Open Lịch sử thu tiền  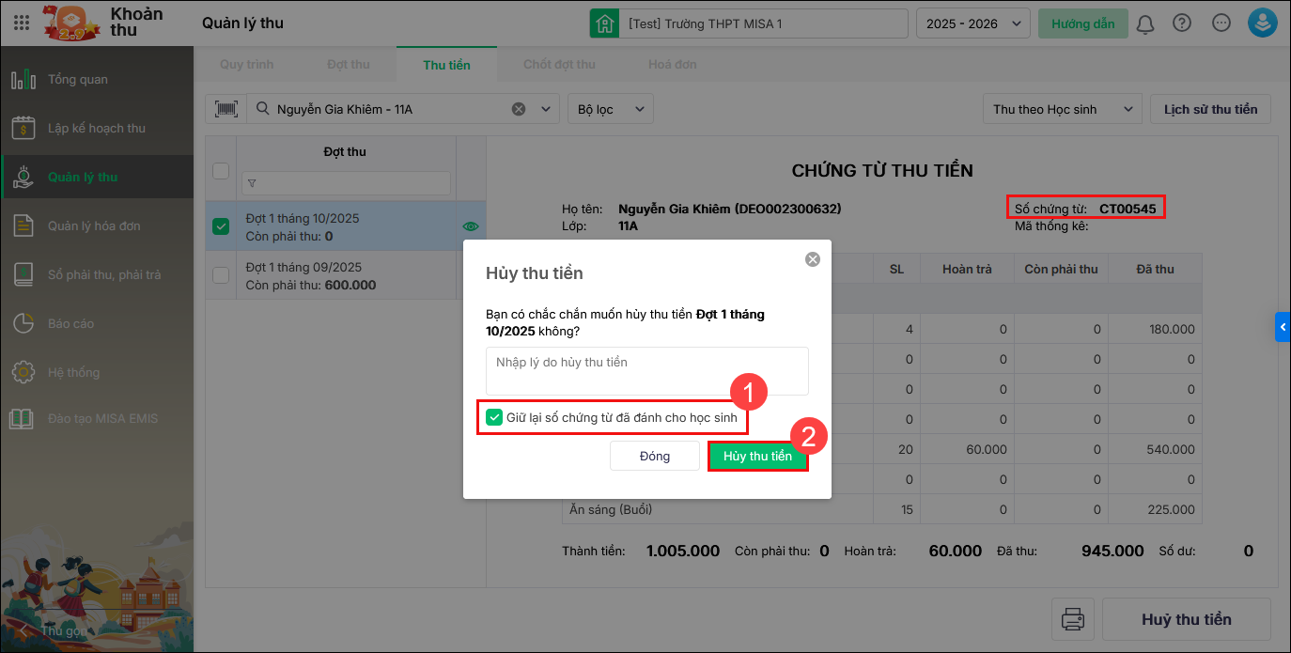click(1210, 109)
